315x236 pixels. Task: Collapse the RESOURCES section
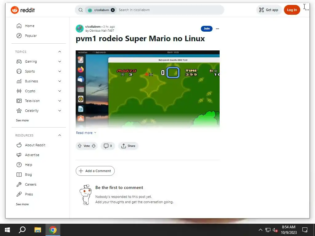60,135
